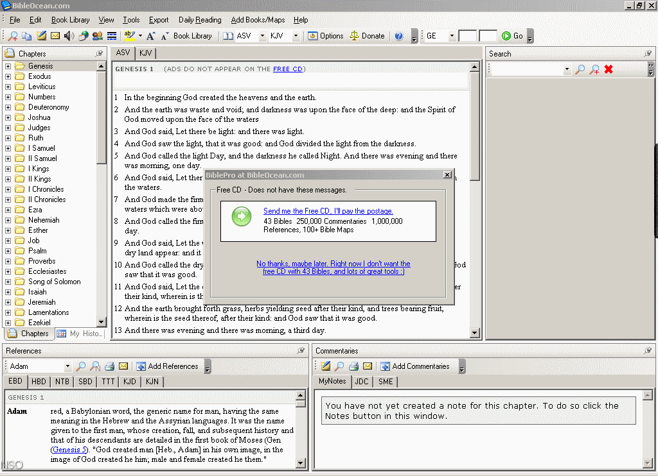658x476 pixels.
Task: Click the magnifier icon in Search panel
Action: pyautogui.click(x=580, y=69)
